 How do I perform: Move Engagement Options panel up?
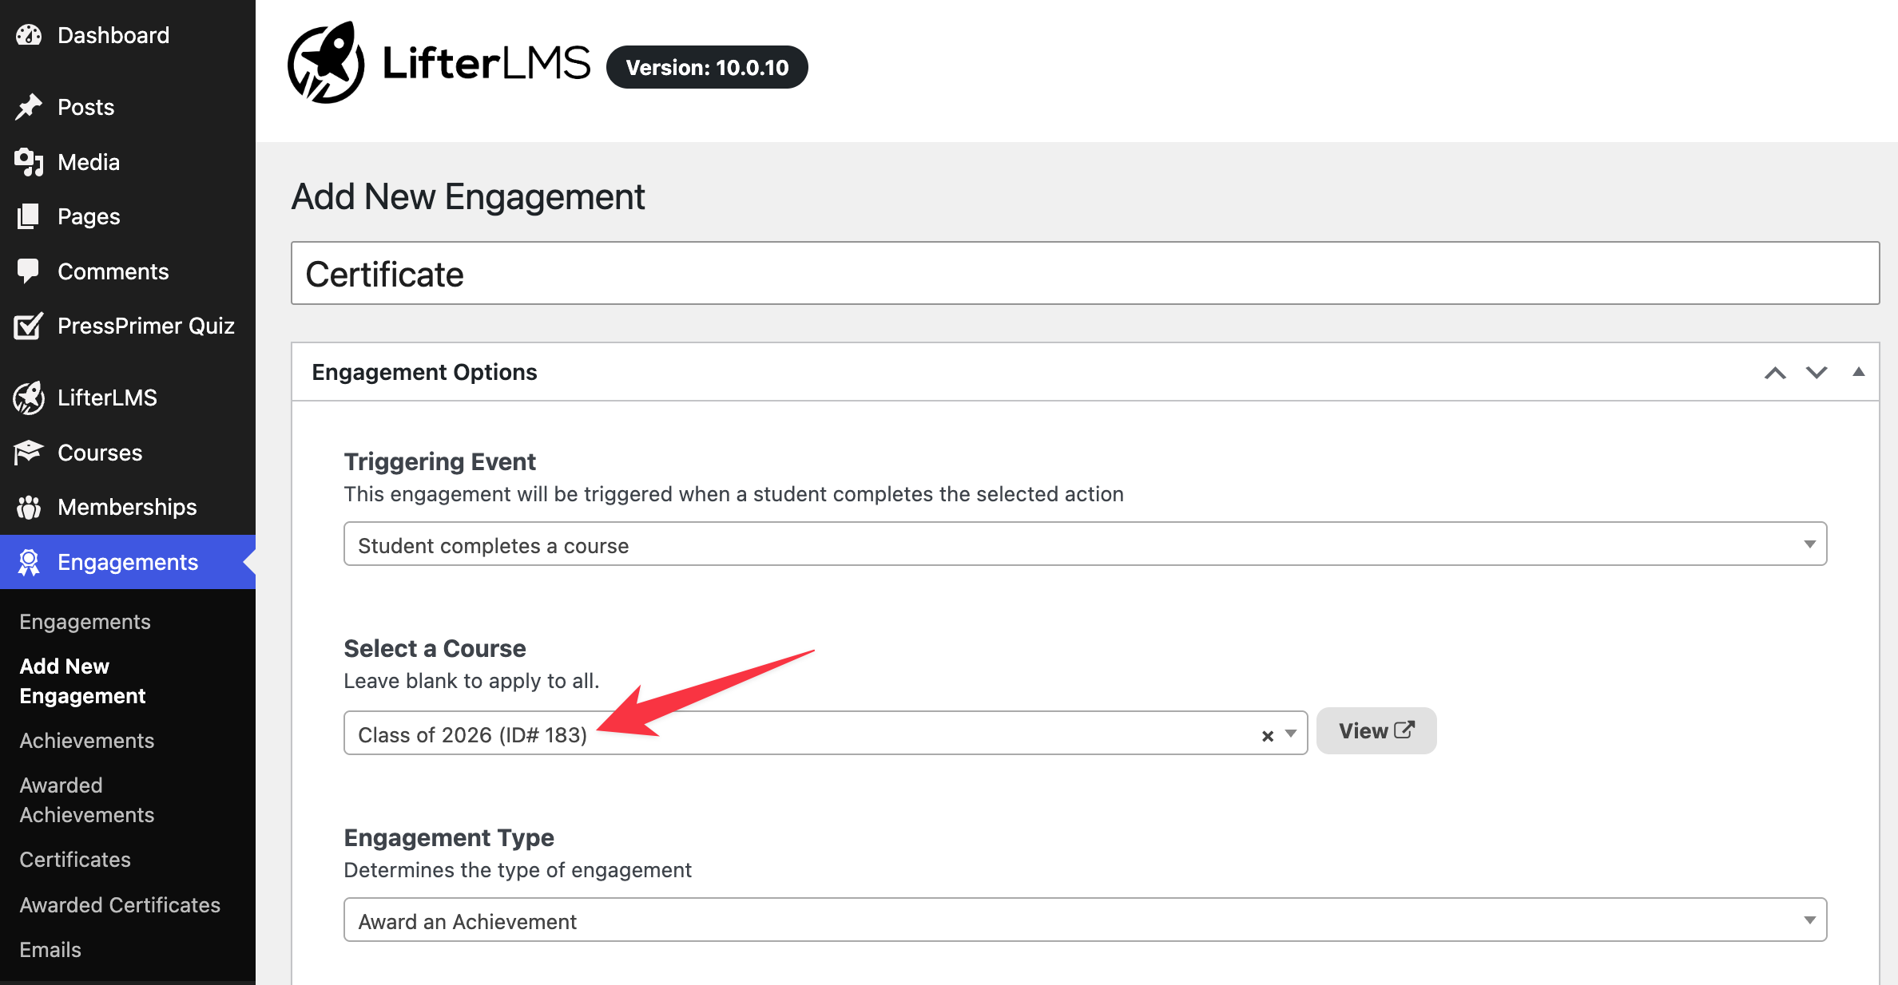tap(1775, 373)
